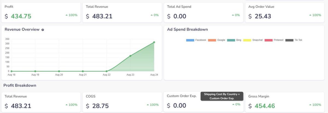Image resolution: width=328 pixels, height=113 pixels.
Task: Toggle the Snapchat legend swatch
Action: click(x=247, y=40)
